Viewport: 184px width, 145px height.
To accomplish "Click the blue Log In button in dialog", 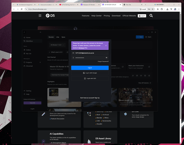I will [x=90, y=68].
